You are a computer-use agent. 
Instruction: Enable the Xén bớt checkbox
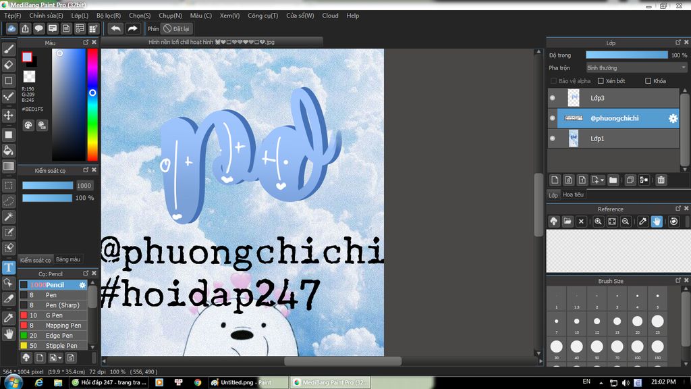click(x=601, y=81)
